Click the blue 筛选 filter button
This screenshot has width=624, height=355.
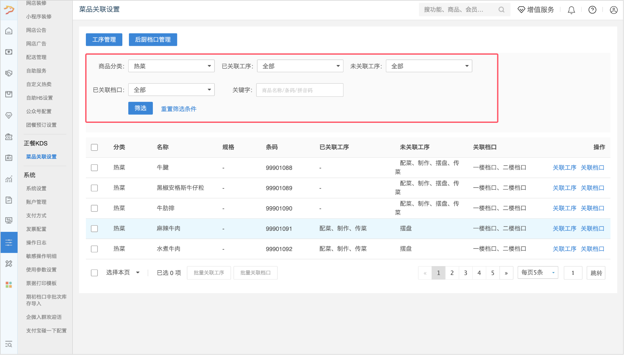click(141, 108)
